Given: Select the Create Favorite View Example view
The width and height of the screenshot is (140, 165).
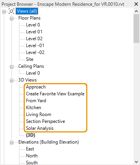Looking at the screenshot, I should pyautogui.click(x=55, y=94).
